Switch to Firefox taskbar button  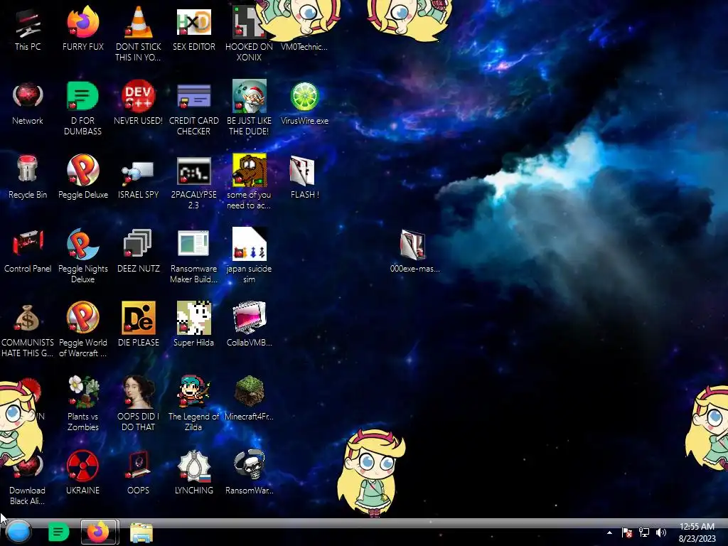[x=99, y=532]
